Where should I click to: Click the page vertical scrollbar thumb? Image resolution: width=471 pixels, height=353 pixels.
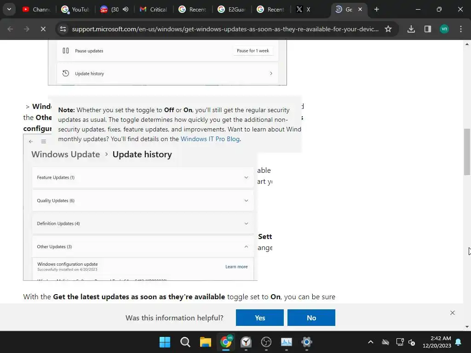467,152
